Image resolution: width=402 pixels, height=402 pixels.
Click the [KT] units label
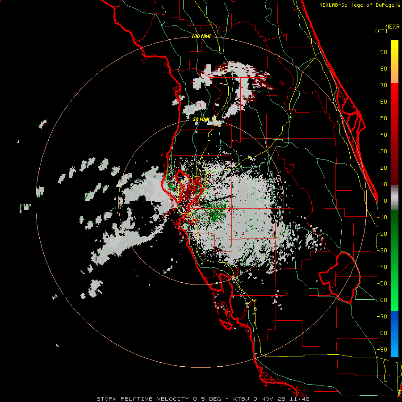tap(381, 31)
